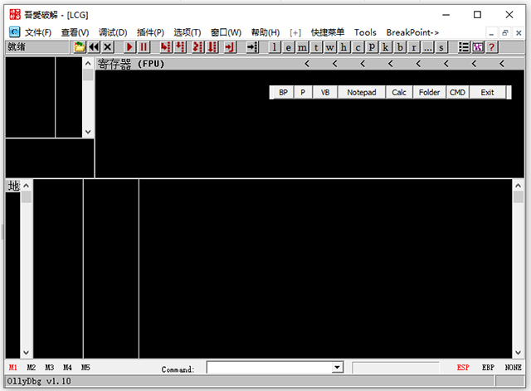This screenshot has width=531, height=391.
Task: Launch Notepad from the quick toolbar
Action: [362, 93]
